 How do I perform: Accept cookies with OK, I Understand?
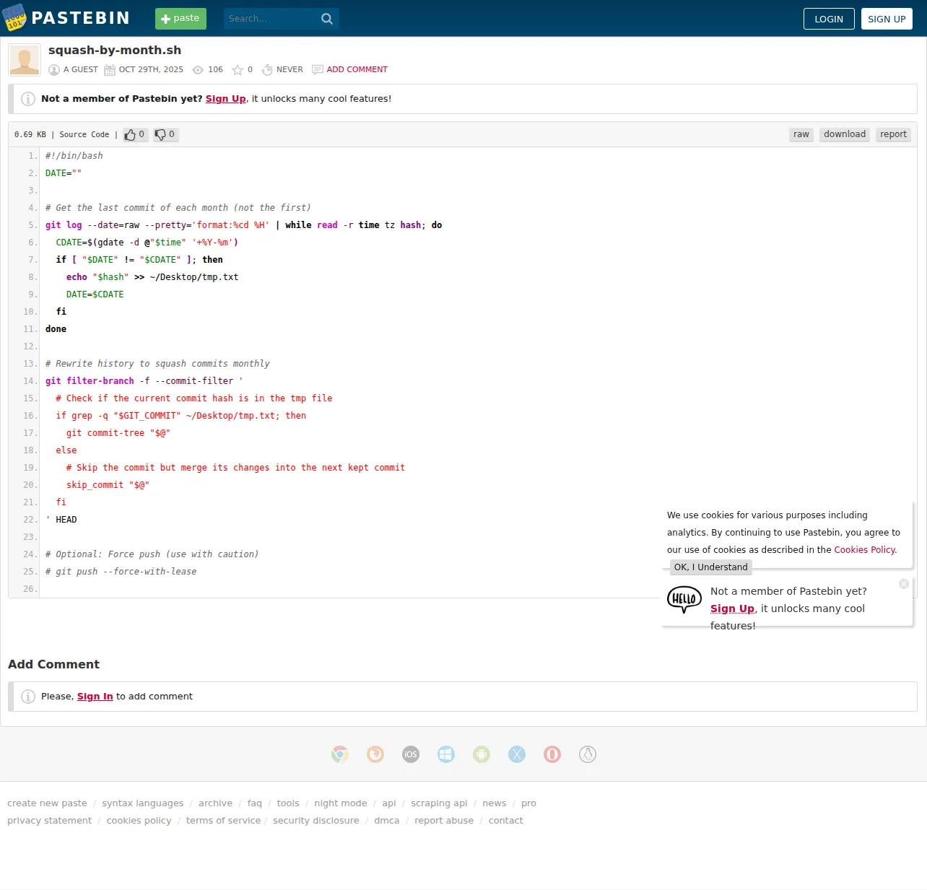coord(711,567)
